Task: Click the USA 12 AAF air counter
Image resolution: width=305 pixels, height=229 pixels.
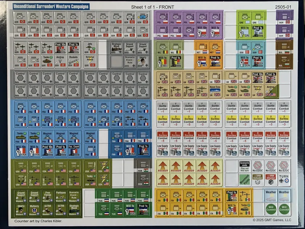Action: (x=61, y=180)
